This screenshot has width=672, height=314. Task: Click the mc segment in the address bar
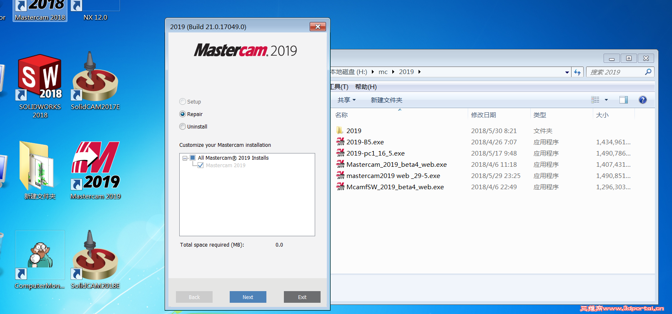tap(383, 72)
